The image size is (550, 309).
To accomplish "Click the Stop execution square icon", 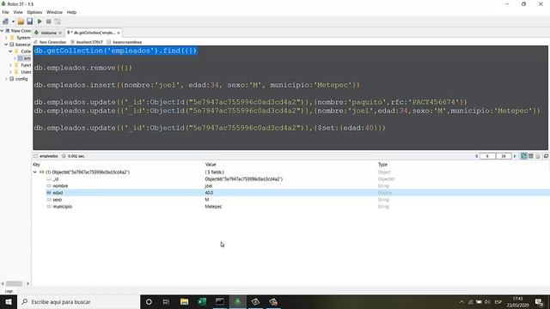I will [49, 21].
